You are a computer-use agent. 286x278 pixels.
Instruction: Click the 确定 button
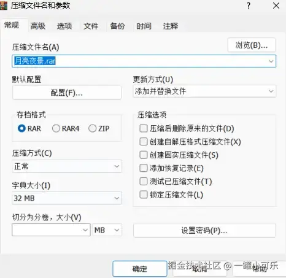tap(140, 269)
